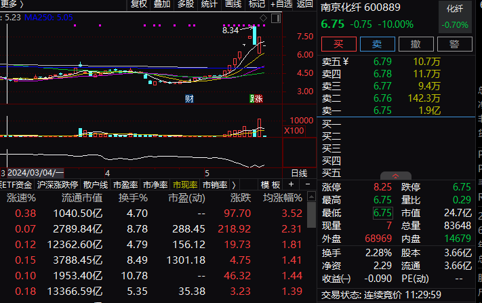
Task: Select row with 13366.59亿 market cap
Action: pos(154,291)
